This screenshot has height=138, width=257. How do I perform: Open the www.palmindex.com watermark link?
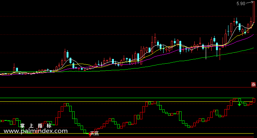(x=36, y=131)
